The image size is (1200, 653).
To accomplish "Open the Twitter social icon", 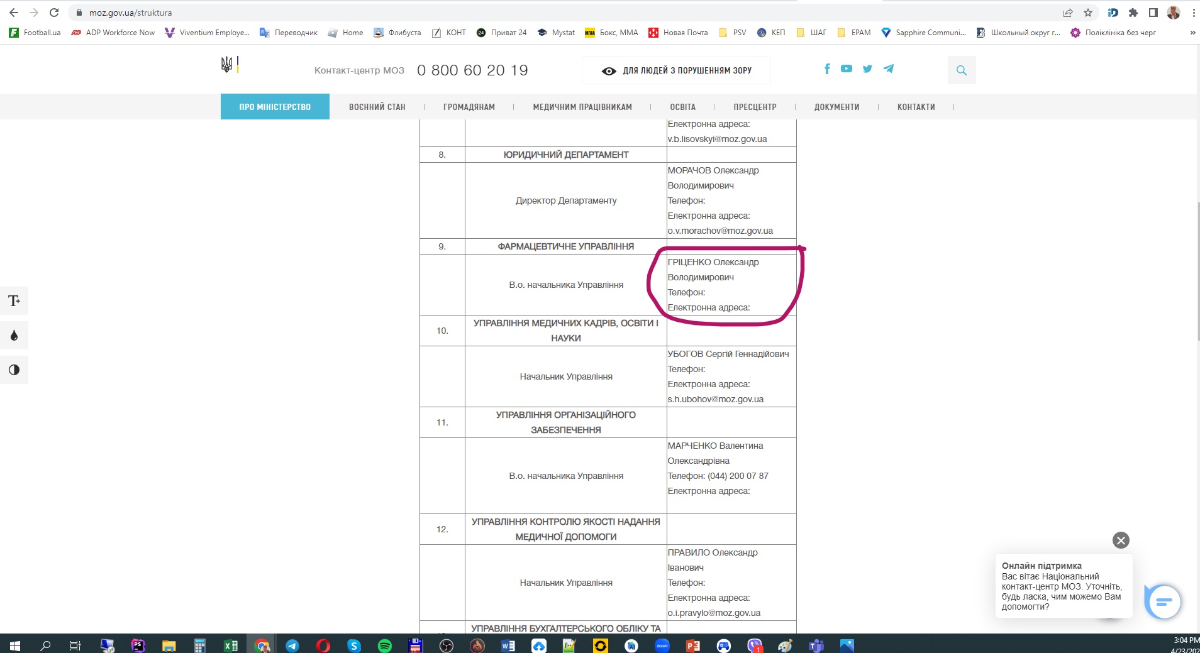I will [x=867, y=69].
